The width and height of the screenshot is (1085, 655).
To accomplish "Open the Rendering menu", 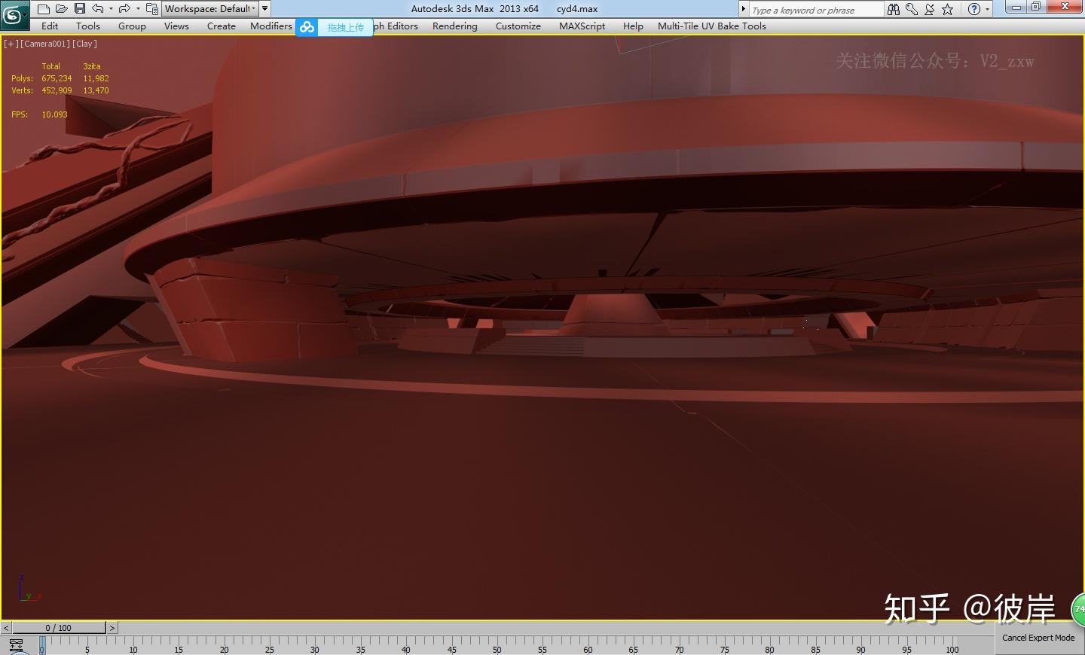I will (454, 26).
